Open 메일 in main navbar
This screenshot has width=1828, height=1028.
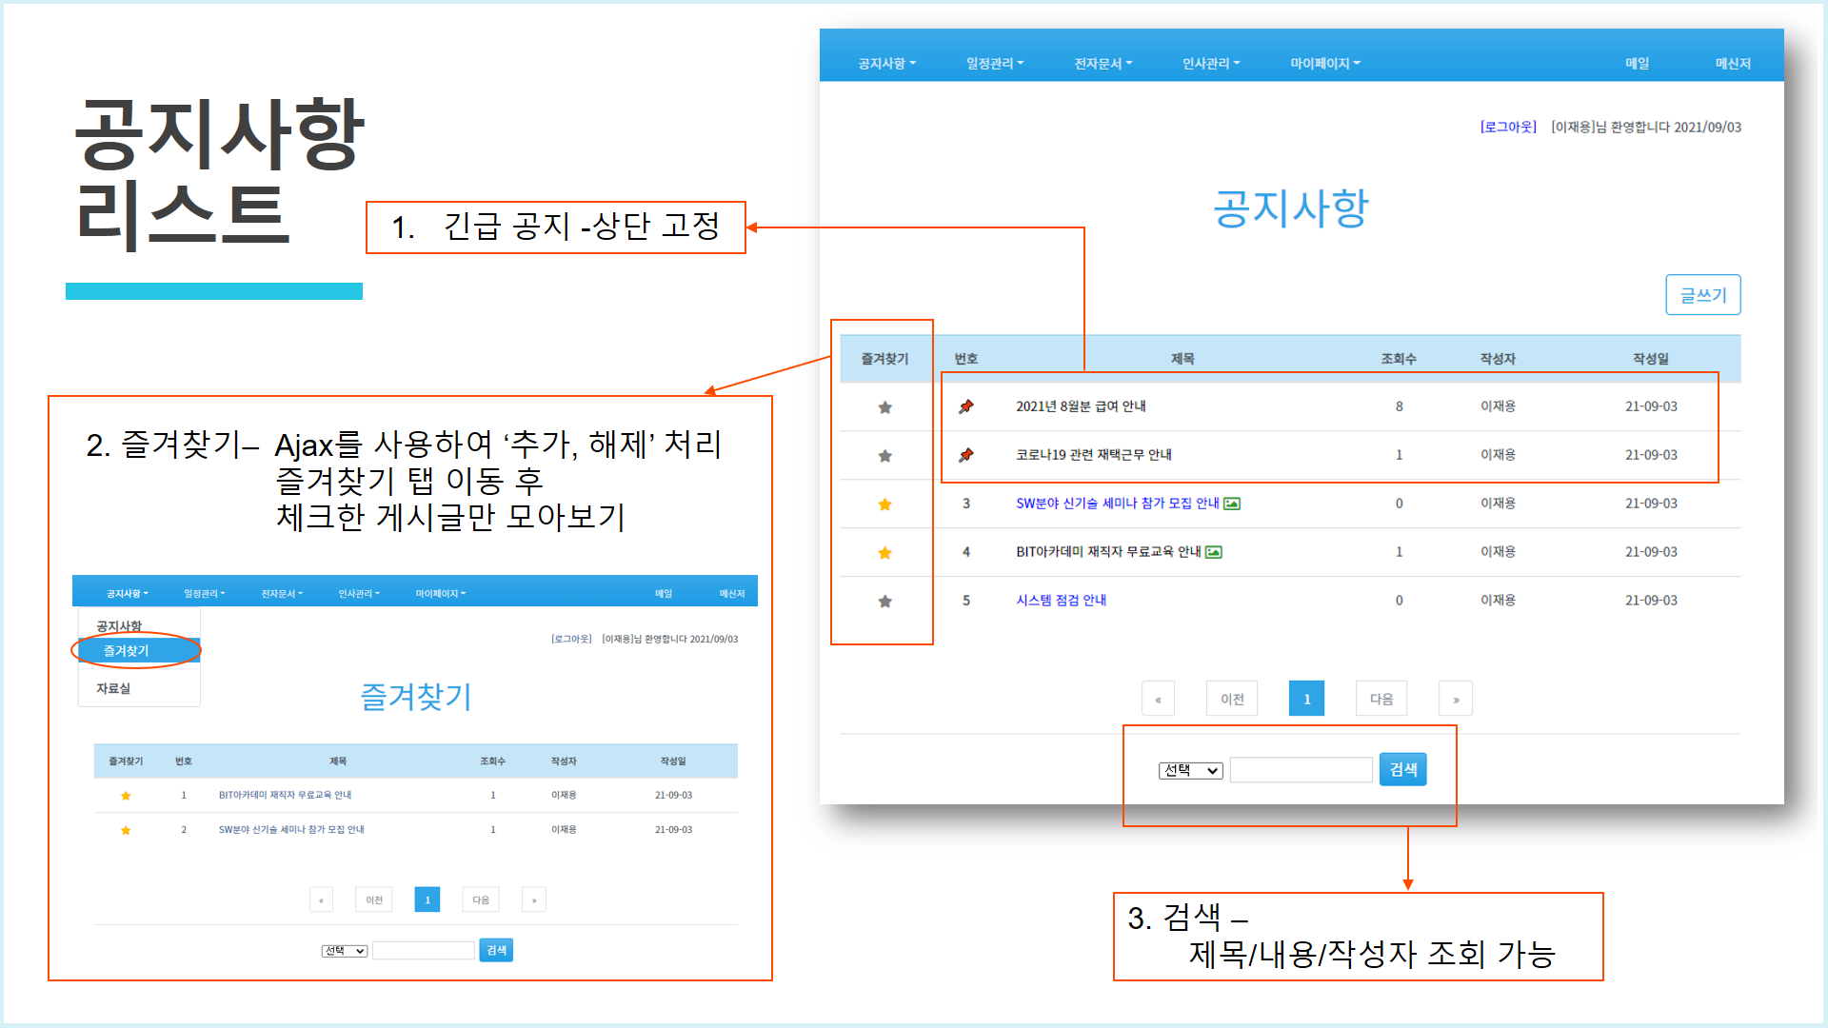pyautogui.click(x=1638, y=64)
